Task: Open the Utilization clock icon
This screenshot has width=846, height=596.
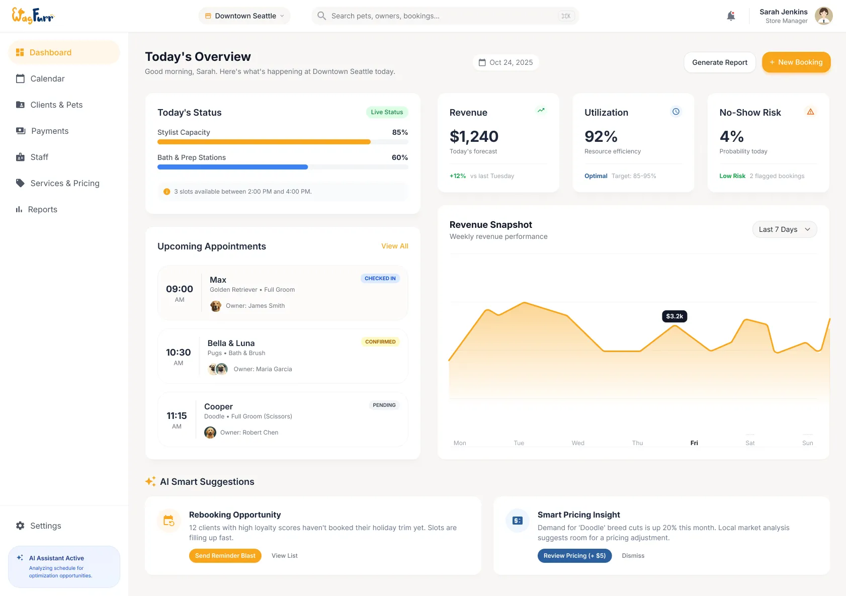Action: 675,111
